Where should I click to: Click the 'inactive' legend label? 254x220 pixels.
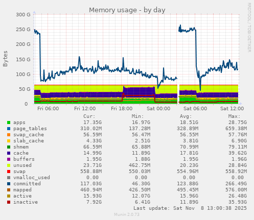tap(26, 202)
